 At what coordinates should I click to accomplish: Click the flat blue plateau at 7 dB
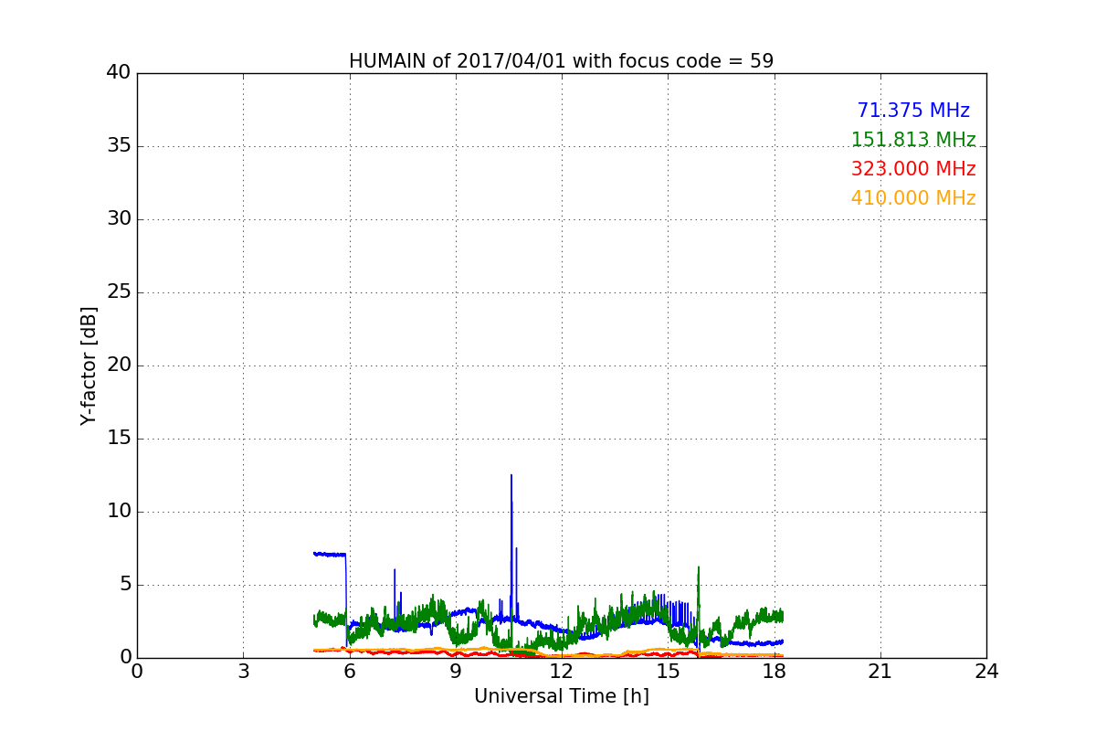pyautogui.click(x=330, y=554)
